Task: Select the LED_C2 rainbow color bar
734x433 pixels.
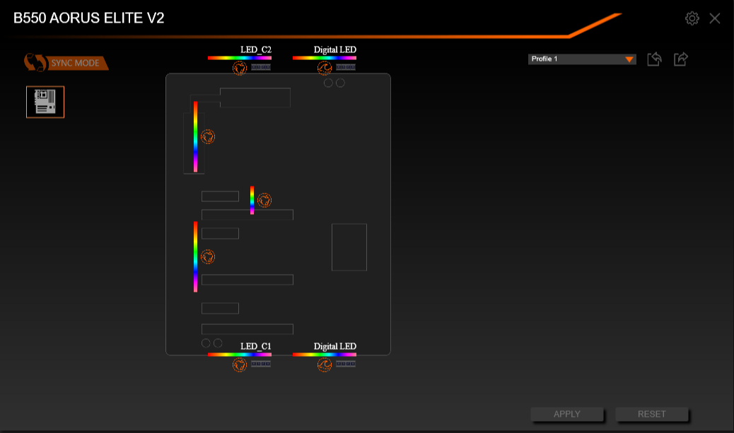Action: (x=240, y=58)
